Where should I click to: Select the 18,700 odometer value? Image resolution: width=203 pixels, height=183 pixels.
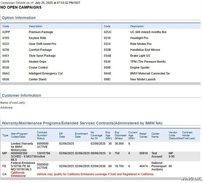click(x=119, y=166)
